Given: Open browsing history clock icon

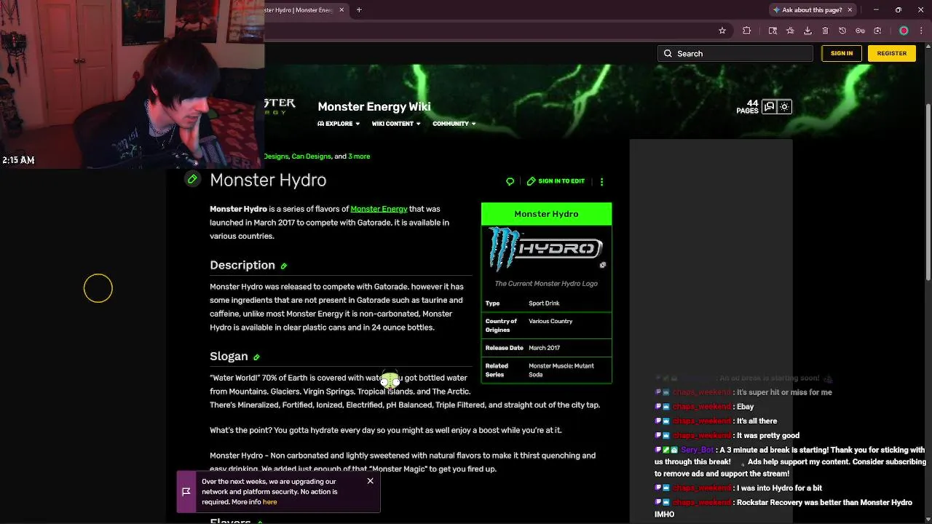Looking at the screenshot, I should pyautogui.click(x=842, y=31).
